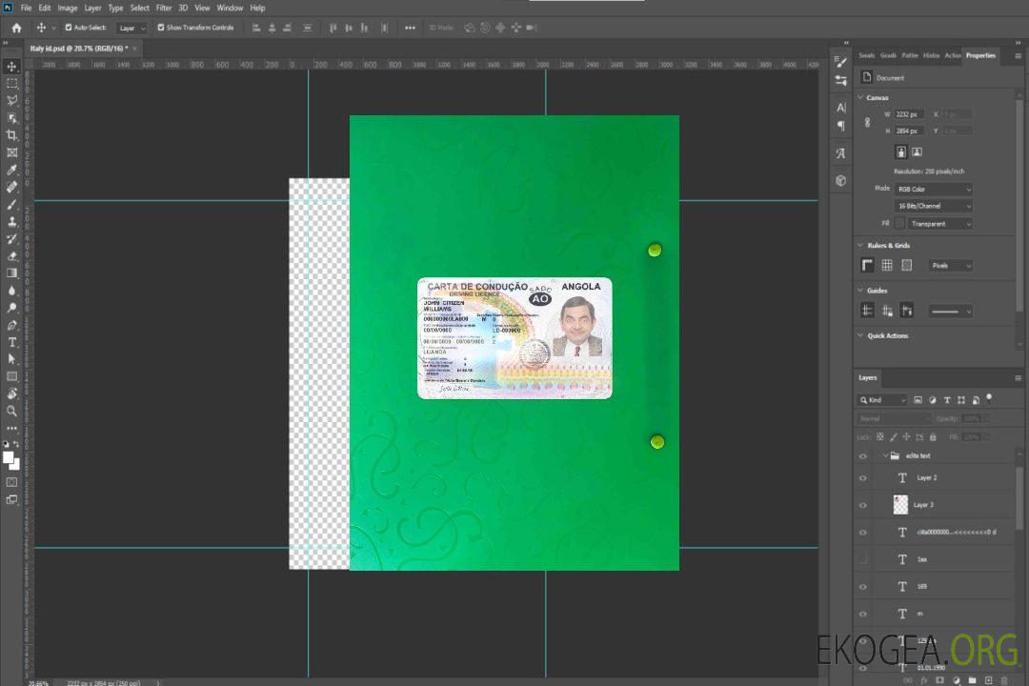Screen dimensions: 1029x686
Task: Select the Hand tool
Action: [11, 393]
